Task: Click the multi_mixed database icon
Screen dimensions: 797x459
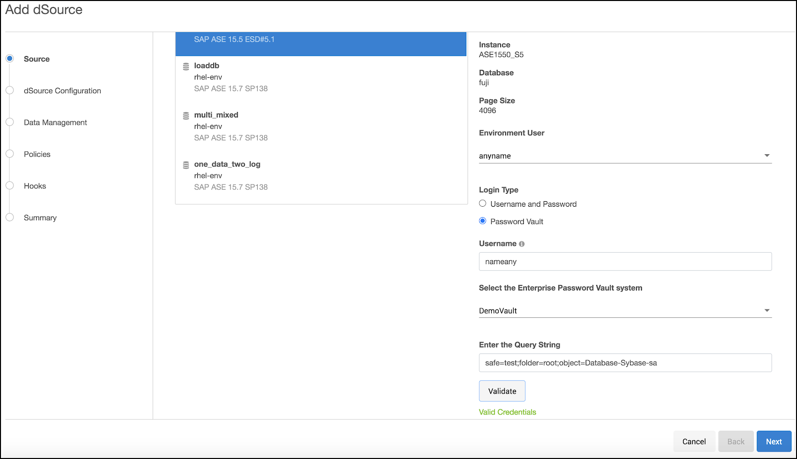Action: [x=186, y=115]
